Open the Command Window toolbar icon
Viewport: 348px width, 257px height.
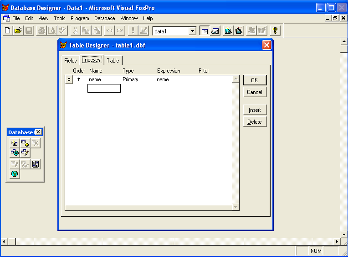[205, 31]
